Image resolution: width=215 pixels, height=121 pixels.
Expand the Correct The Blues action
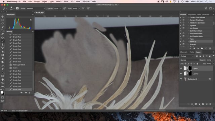coord(188,20)
